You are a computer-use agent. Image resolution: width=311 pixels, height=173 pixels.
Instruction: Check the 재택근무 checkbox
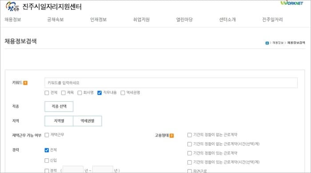47,135
